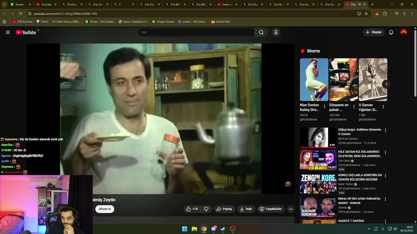Image resolution: width=417 pixels, height=234 pixels.
Task: Open 'ZENGİN KORE' video thumbnail
Action: pyautogui.click(x=318, y=183)
